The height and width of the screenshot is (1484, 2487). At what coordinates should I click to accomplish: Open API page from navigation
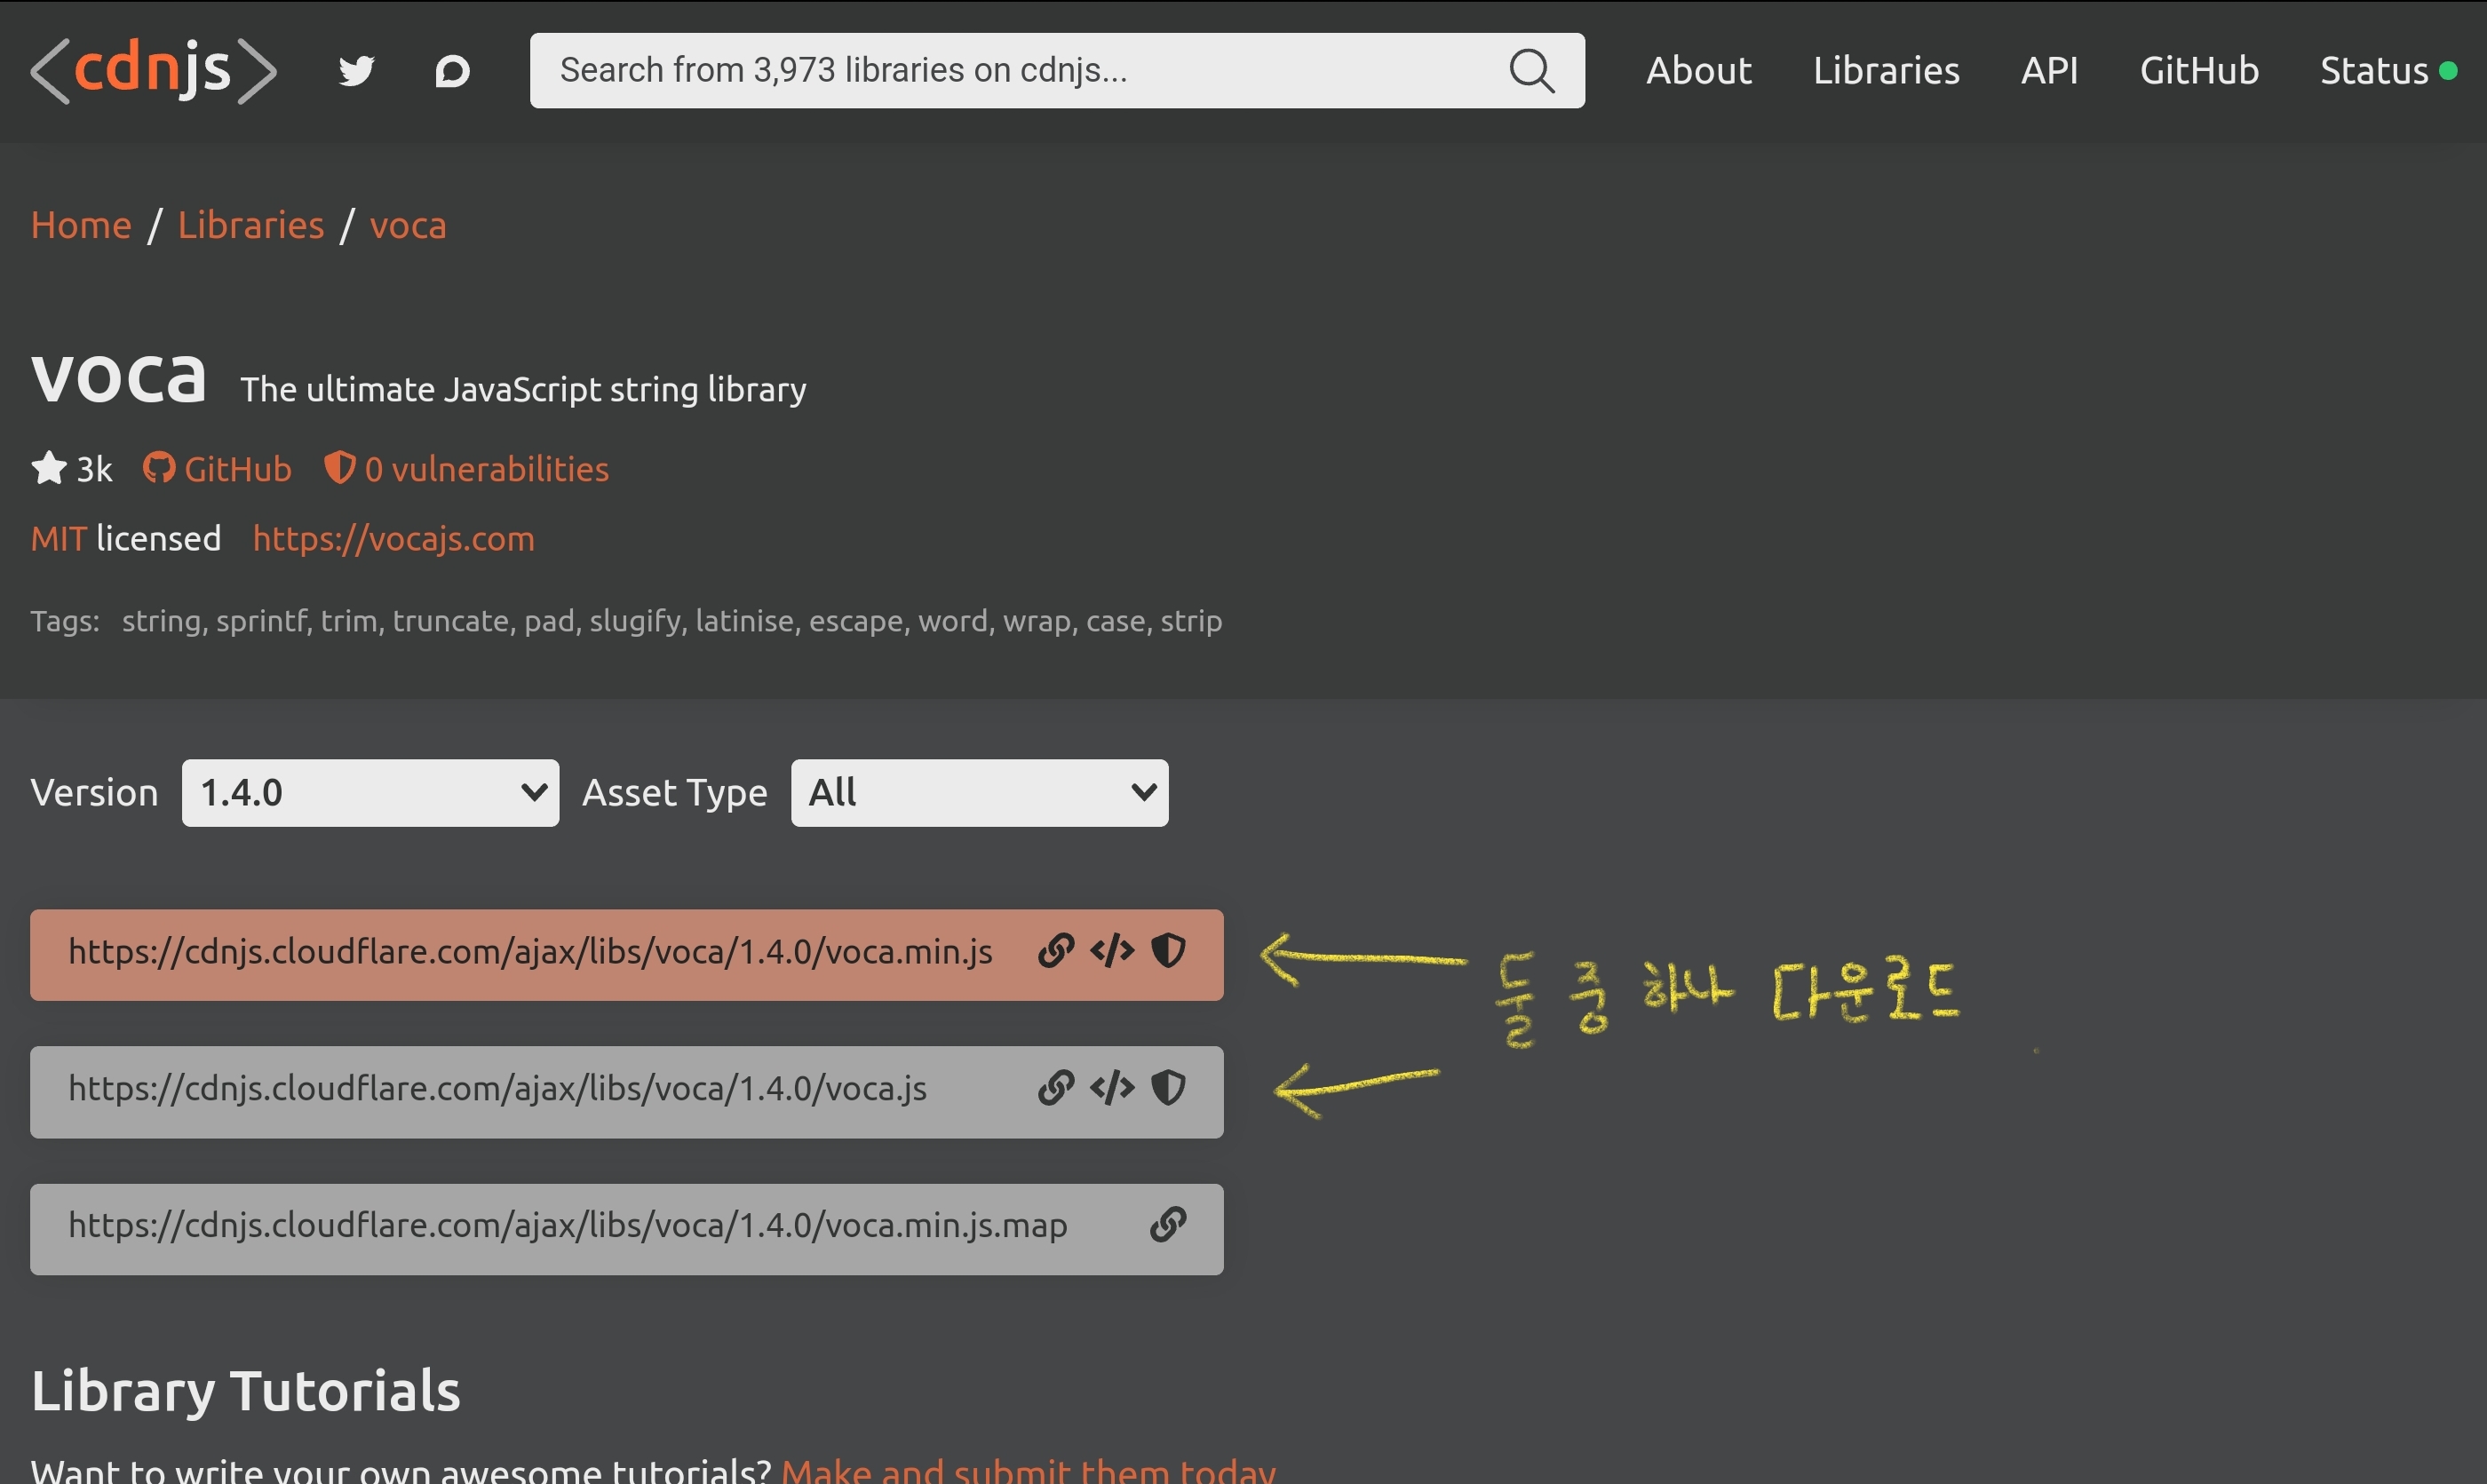pos(2049,71)
